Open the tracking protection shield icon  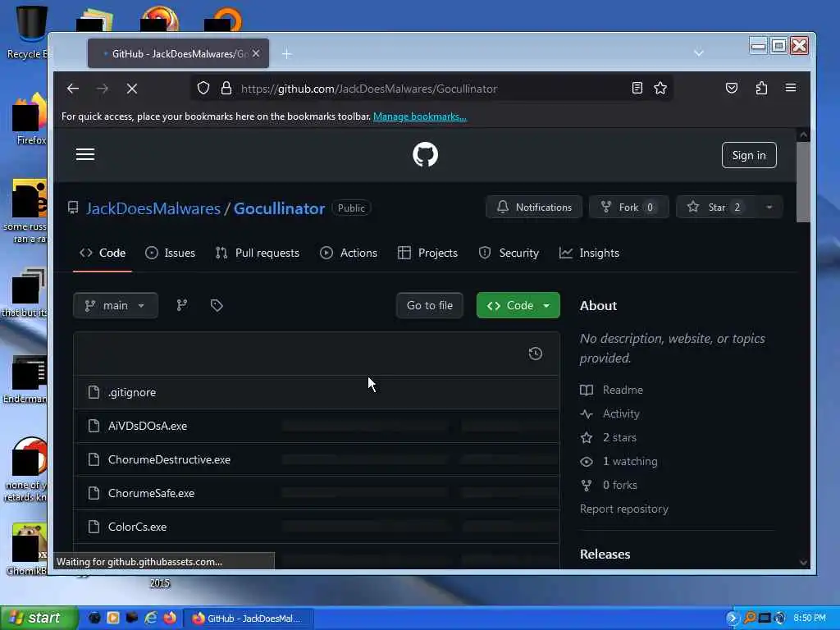click(x=203, y=89)
